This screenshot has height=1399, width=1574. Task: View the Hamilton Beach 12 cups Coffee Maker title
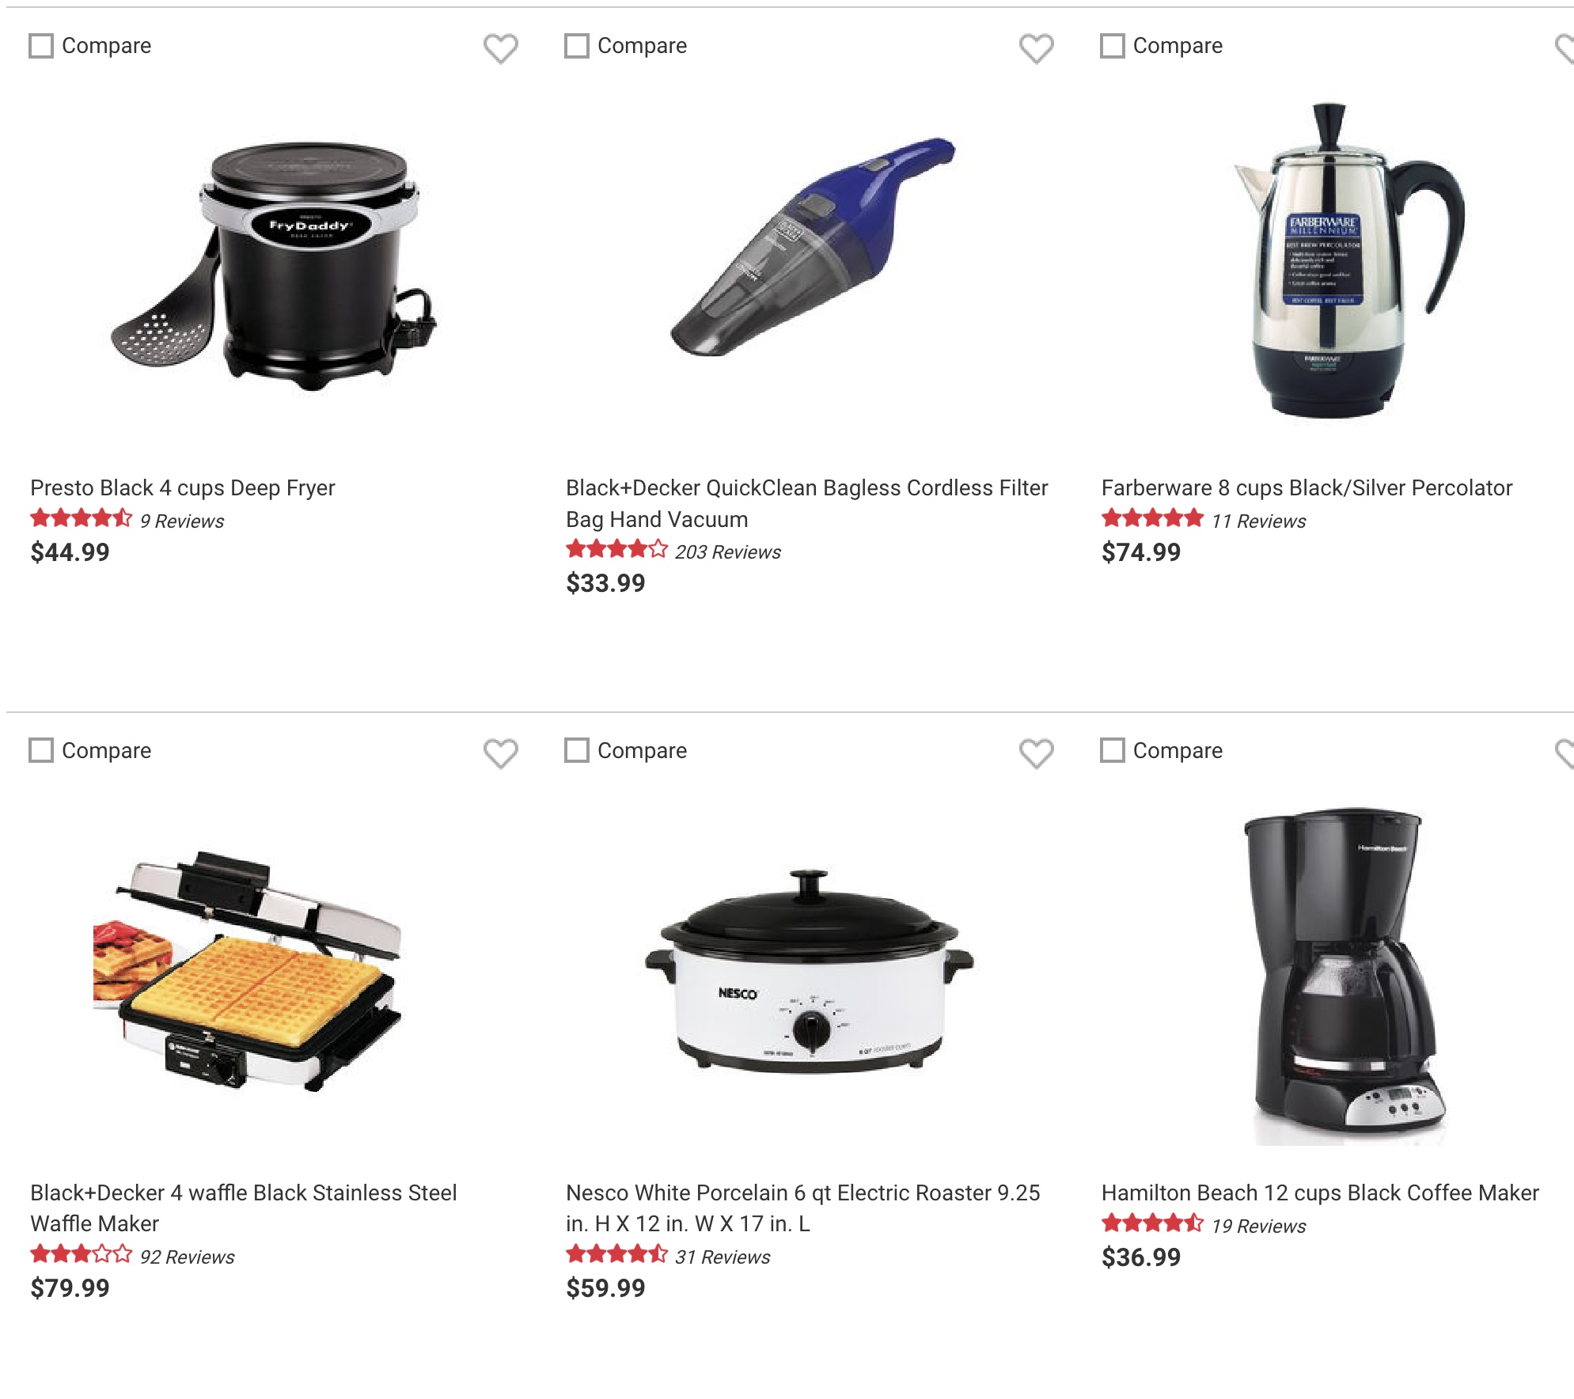tap(1320, 1192)
